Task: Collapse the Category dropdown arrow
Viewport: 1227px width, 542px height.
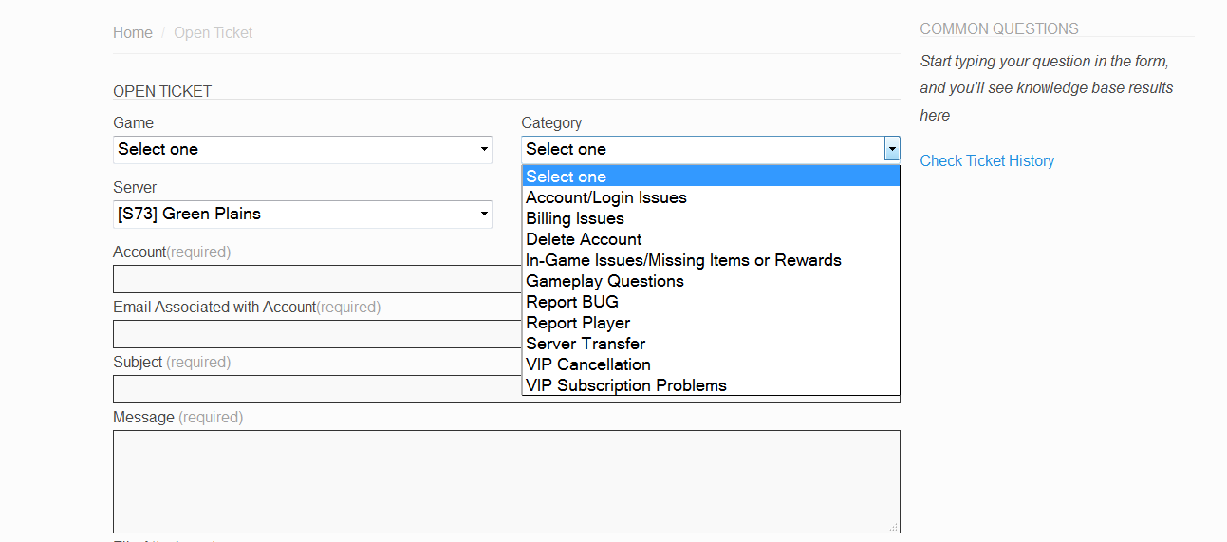Action: tap(891, 149)
